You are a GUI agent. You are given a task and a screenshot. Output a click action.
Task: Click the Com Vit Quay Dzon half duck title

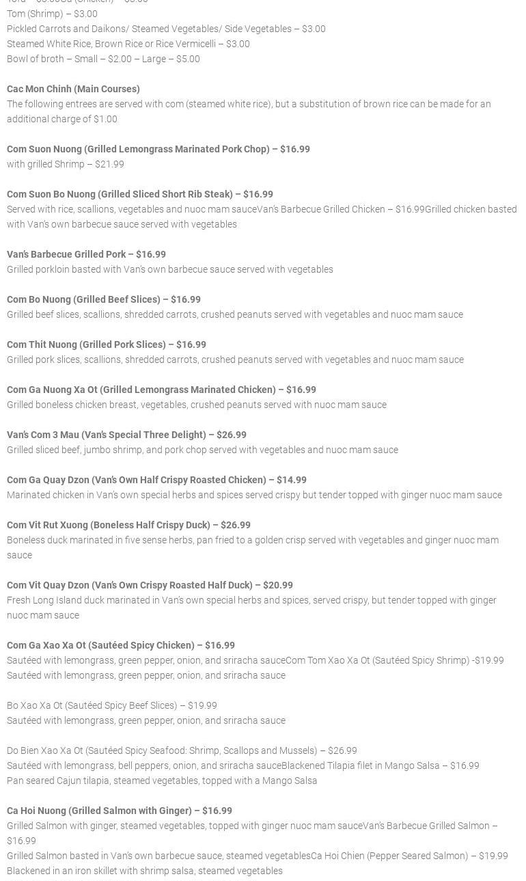[x=150, y=585]
